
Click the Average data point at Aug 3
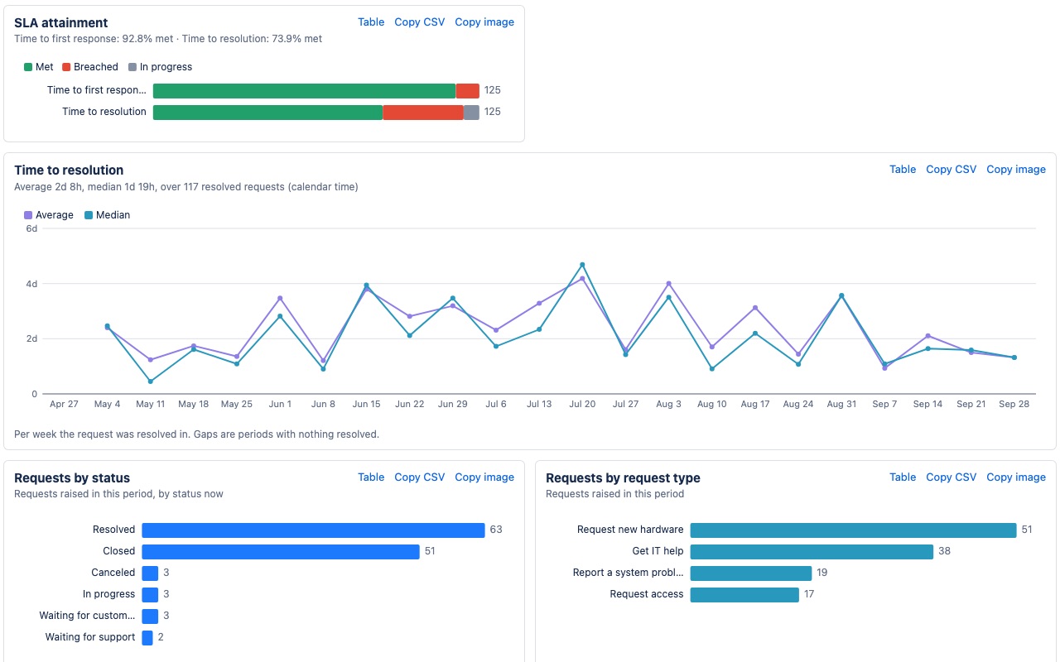668,284
